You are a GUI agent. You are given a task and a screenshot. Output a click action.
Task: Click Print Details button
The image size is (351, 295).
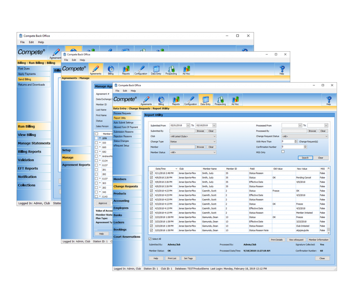(x=277, y=240)
